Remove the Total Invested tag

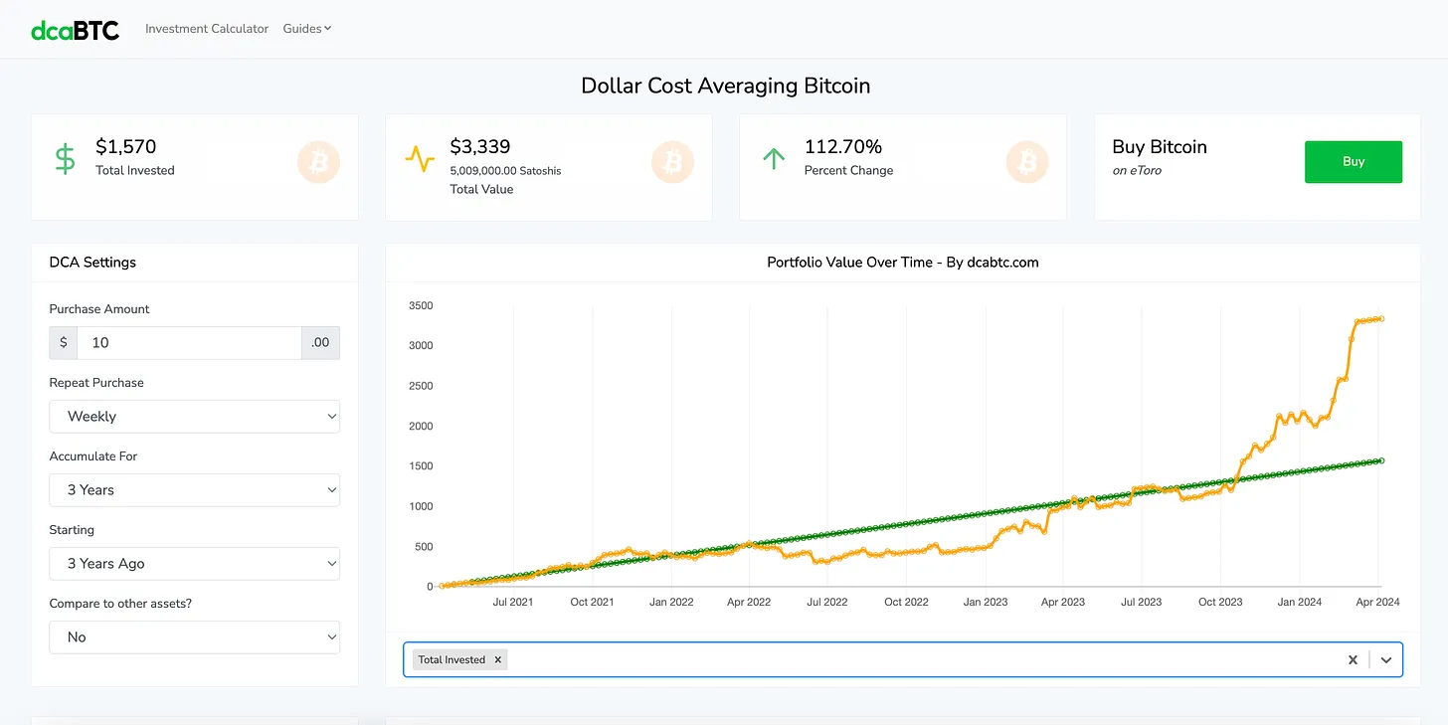[498, 659]
